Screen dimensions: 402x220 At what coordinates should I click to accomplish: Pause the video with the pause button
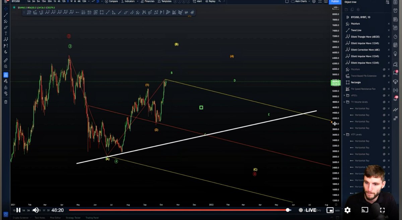[18, 210]
